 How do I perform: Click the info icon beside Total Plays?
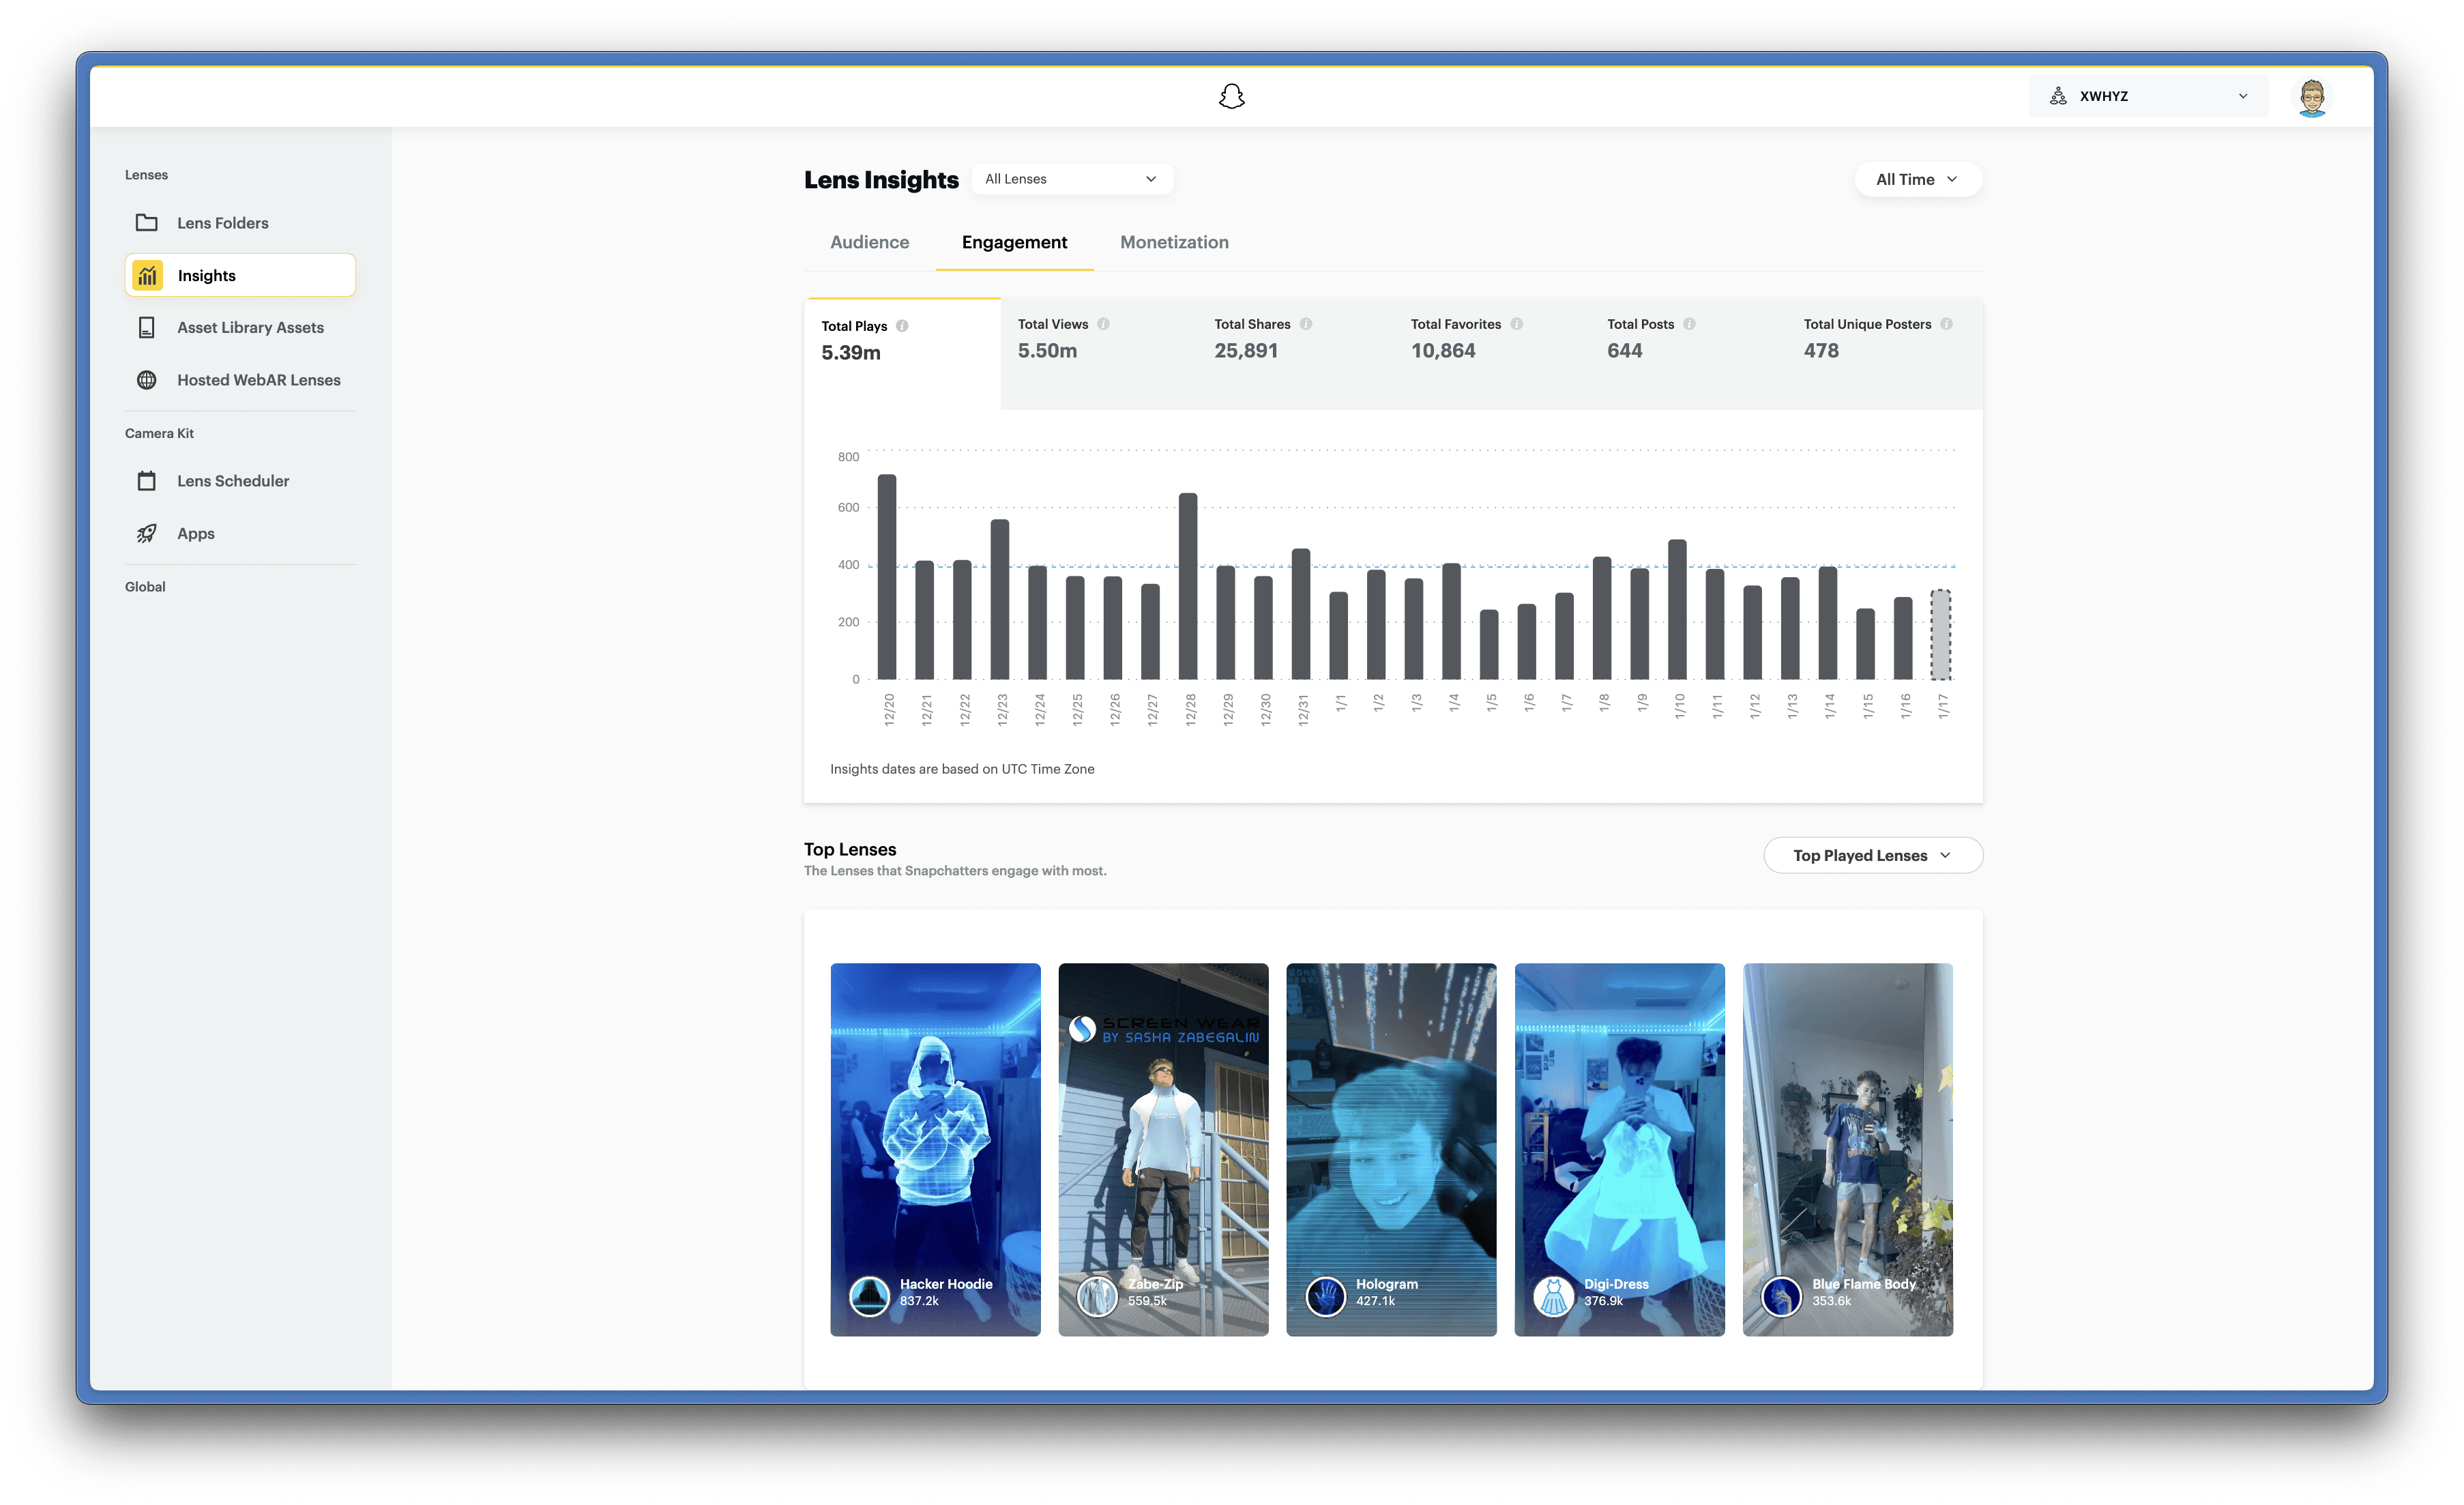(902, 326)
